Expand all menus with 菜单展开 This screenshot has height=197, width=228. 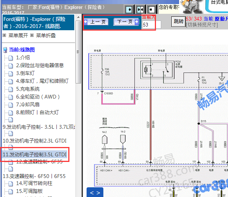[x=18, y=35]
